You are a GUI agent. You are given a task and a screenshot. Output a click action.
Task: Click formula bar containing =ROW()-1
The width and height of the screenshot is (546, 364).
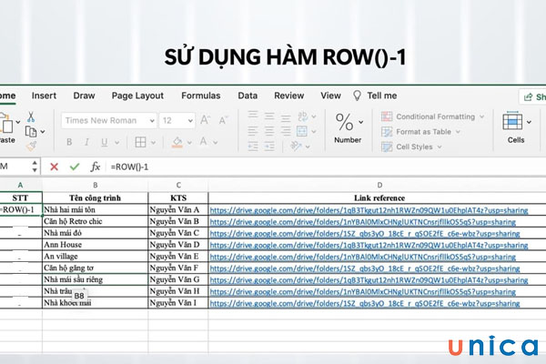328,167
